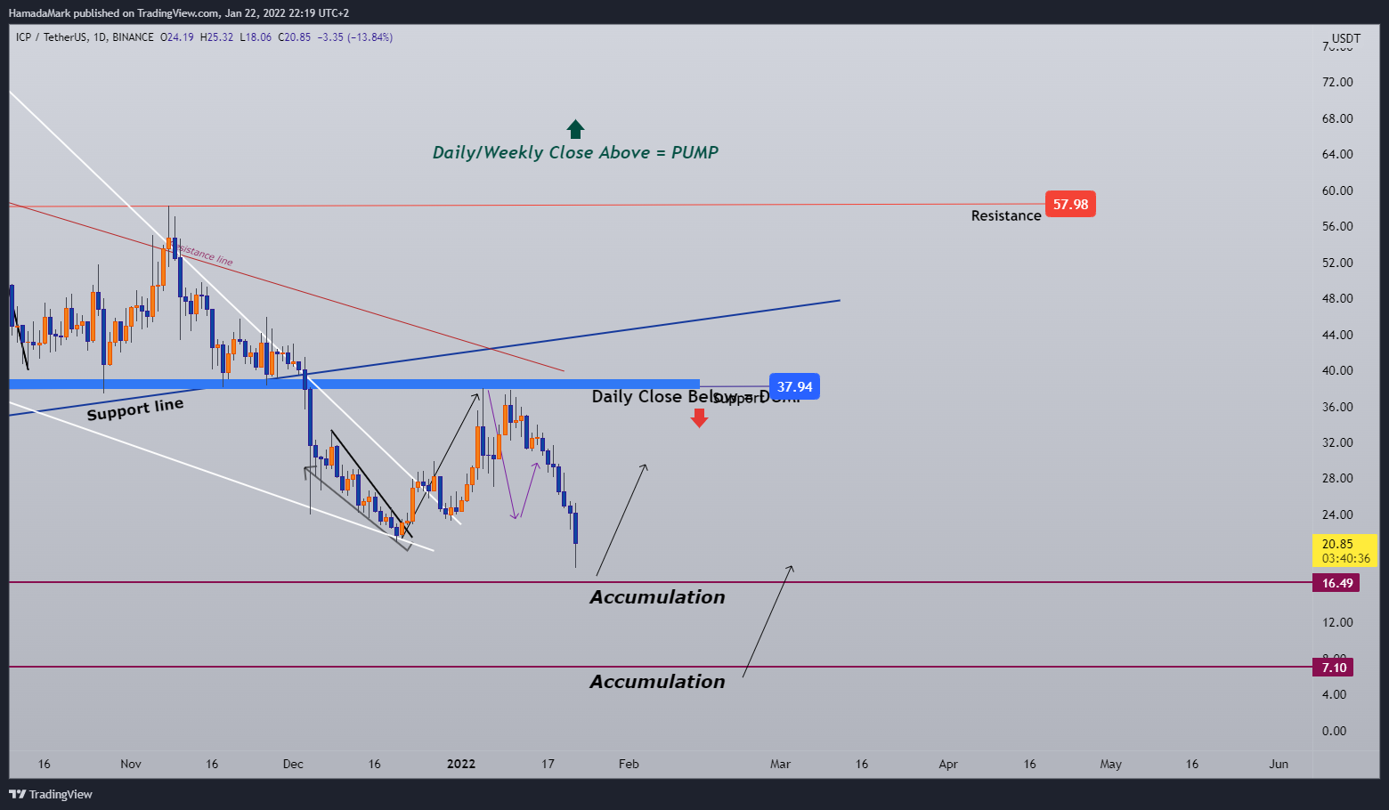This screenshot has width=1389, height=810.
Task: Click the Dec label on the time axis
Action: pyautogui.click(x=293, y=764)
